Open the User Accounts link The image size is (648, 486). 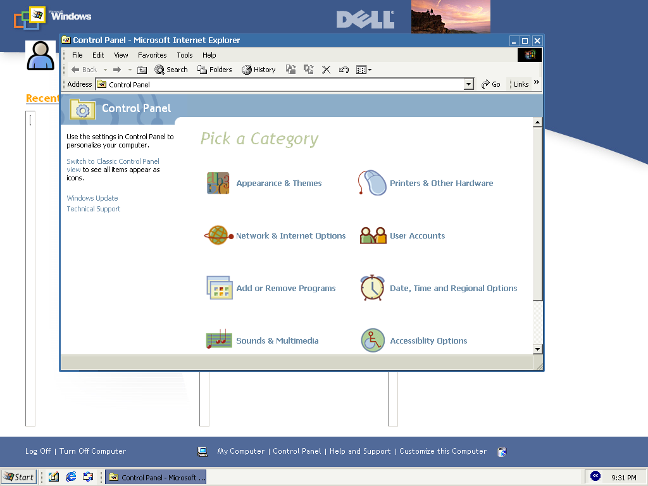tap(418, 235)
